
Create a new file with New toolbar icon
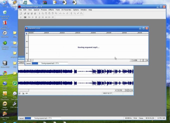tap(20, 13)
